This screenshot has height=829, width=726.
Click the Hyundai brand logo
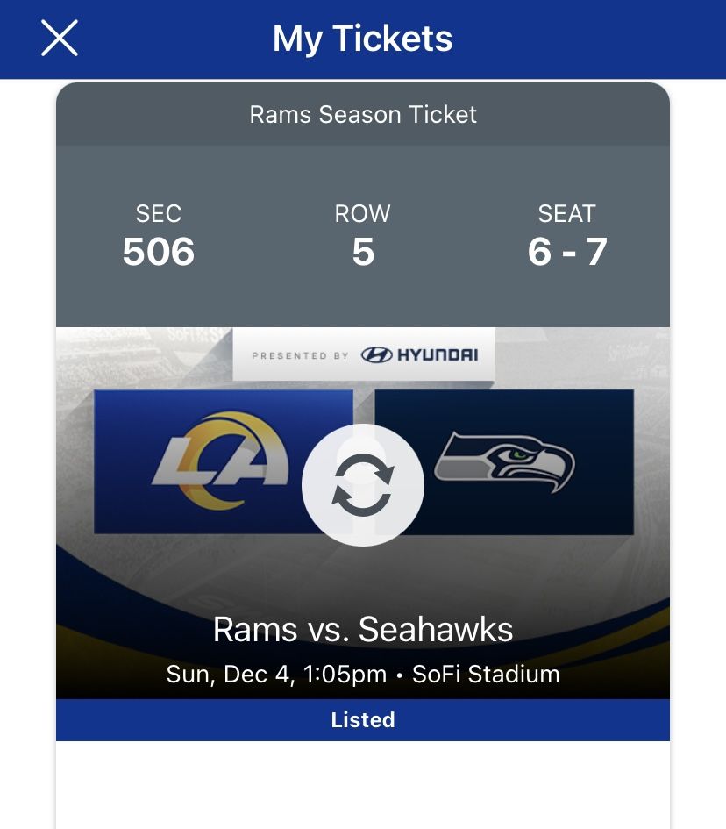coord(420,355)
